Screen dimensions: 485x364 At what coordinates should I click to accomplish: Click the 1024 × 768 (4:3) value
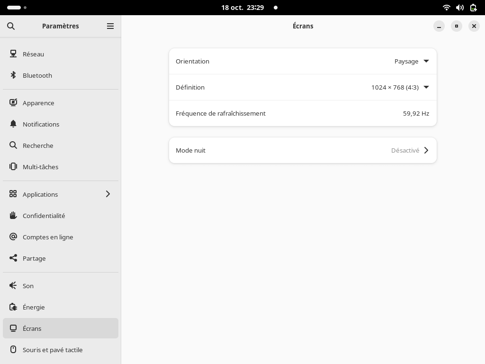395,88
